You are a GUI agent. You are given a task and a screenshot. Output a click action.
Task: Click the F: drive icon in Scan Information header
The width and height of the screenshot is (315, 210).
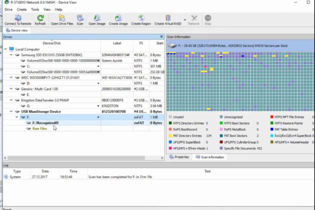[x=172, y=46]
